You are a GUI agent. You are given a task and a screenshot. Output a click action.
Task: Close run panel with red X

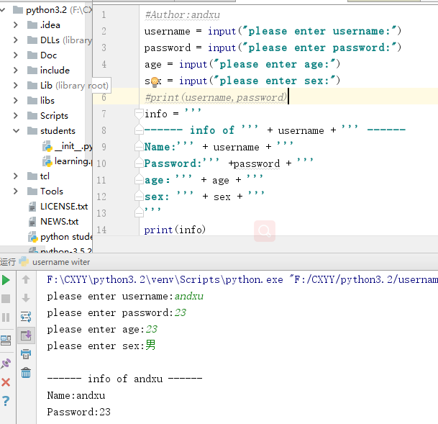coord(6,382)
